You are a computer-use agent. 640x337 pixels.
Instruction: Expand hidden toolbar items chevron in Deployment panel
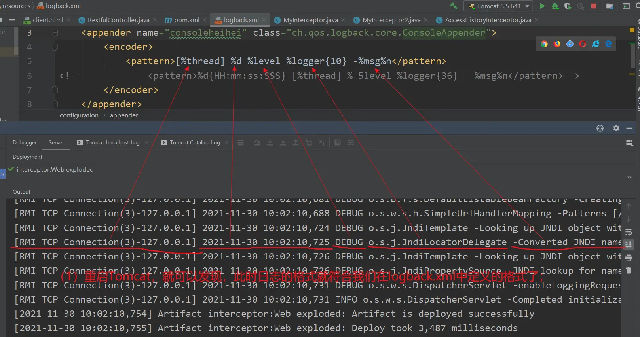(629, 177)
